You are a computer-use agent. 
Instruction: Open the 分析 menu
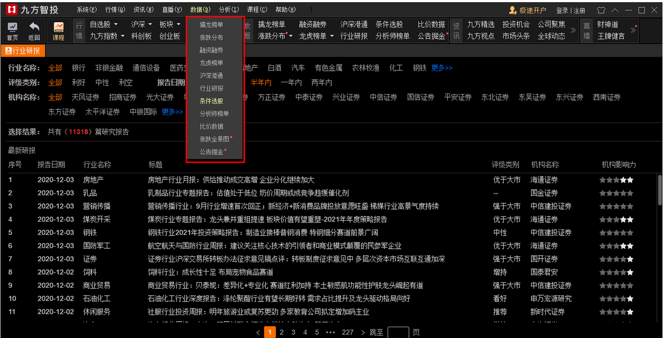(228, 10)
